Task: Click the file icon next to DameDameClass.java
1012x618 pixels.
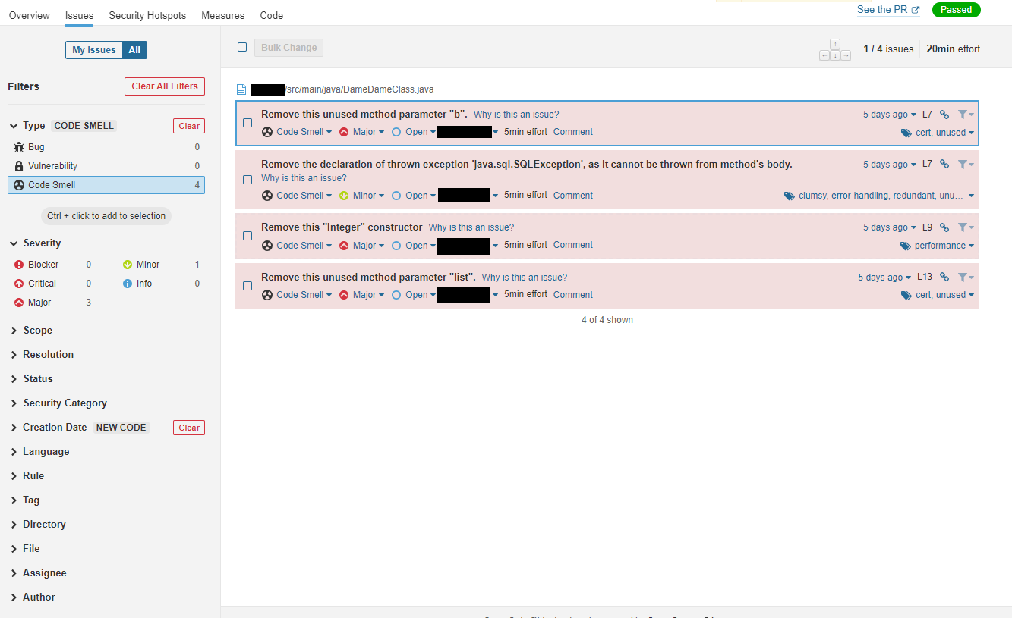Action: (240, 89)
